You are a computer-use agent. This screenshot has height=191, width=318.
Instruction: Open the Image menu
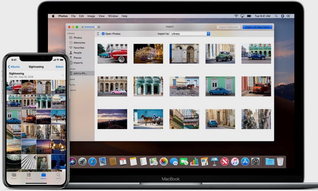pyautogui.click(x=91, y=16)
